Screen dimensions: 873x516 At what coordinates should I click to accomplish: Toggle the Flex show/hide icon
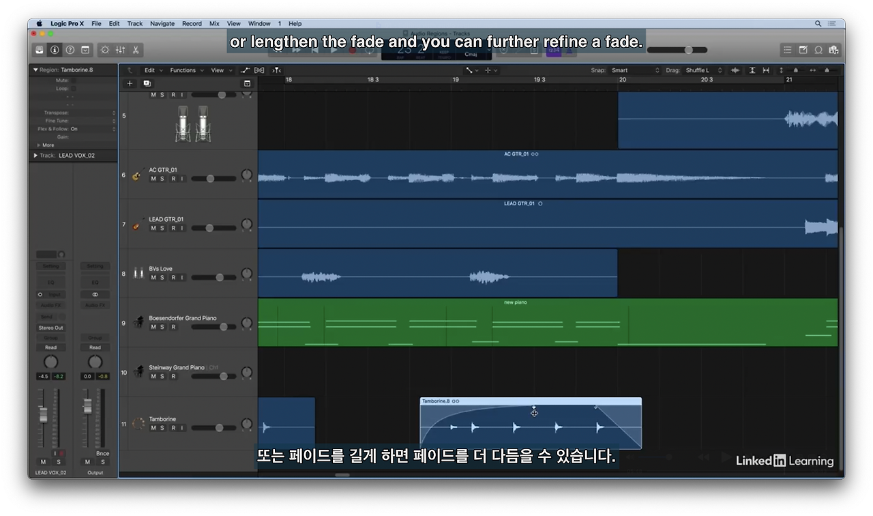point(259,70)
